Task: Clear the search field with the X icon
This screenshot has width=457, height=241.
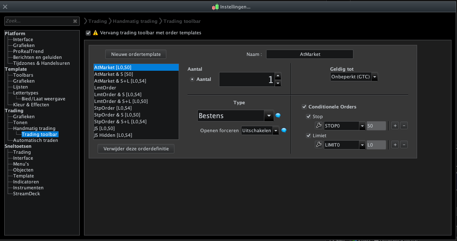Action: coord(75,21)
